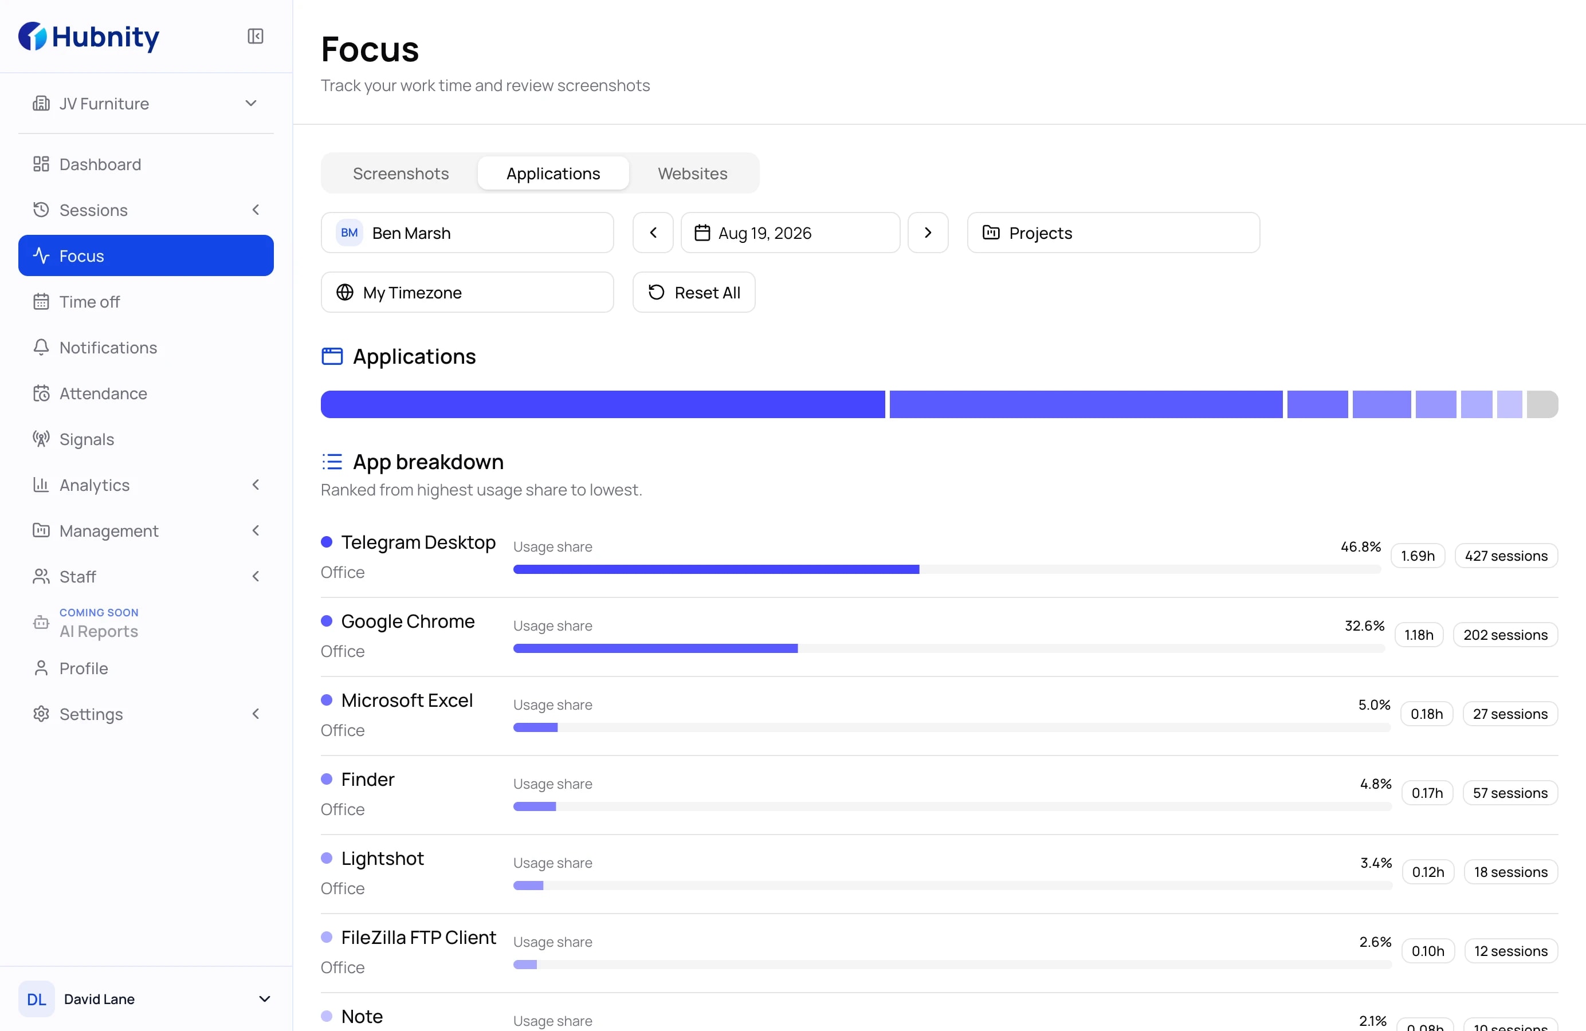Viewport: 1586px width, 1031px height.
Task: Click the Microsoft Excel app name
Action: pyautogui.click(x=406, y=700)
